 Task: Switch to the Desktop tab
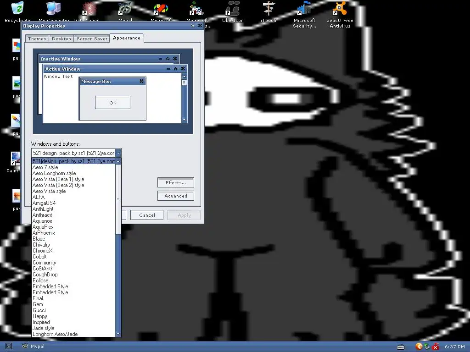tap(62, 38)
